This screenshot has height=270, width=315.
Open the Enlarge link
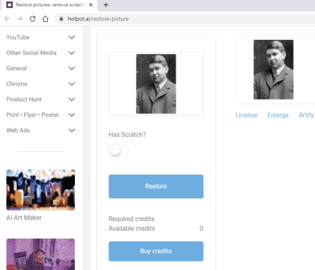click(x=278, y=115)
